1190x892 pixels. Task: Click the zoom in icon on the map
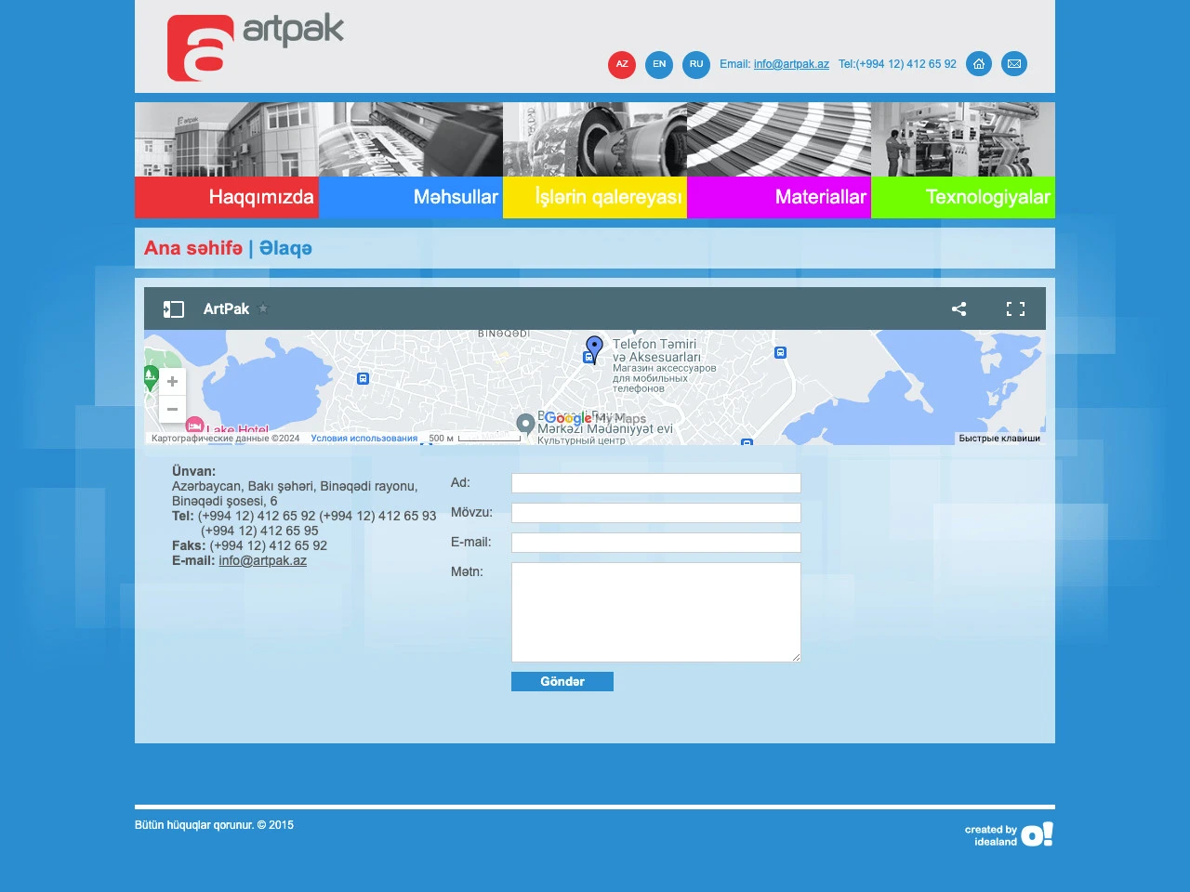pyautogui.click(x=172, y=381)
